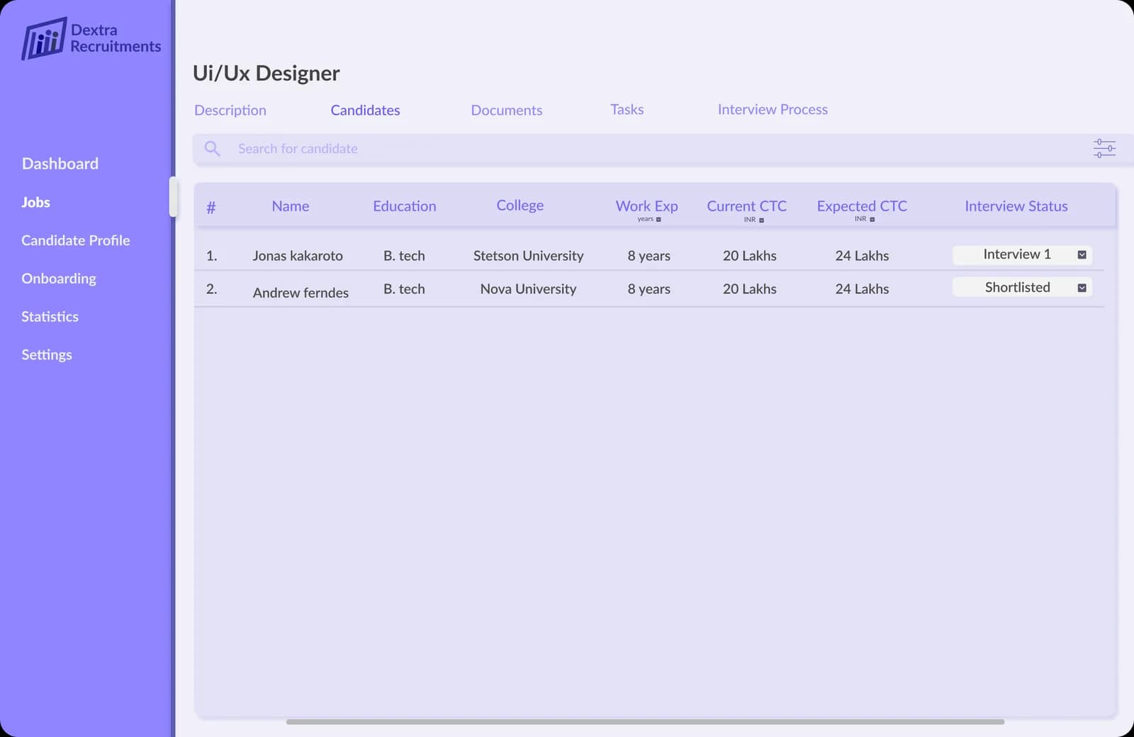This screenshot has width=1134, height=737.
Task: Click 8 years in Jonas kakaroto's row
Action: pos(649,256)
